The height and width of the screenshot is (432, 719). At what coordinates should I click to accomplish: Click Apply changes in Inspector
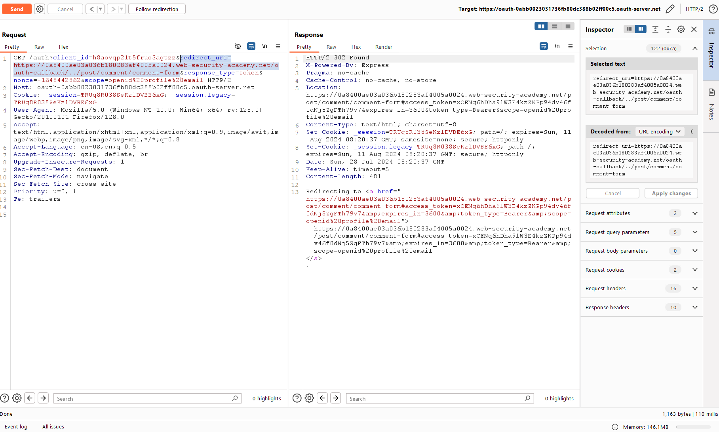pyautogui.click(x=671, y=193)
